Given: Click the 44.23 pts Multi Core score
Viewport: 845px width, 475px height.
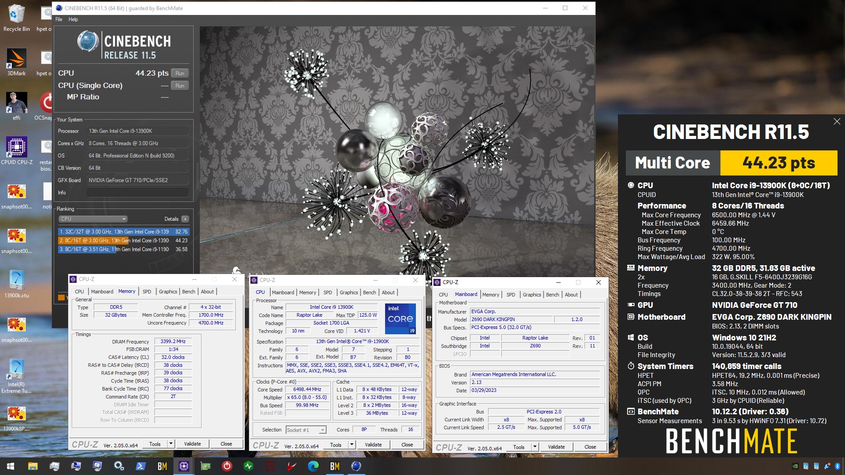Looking at the screenshot, I should 779,163.
